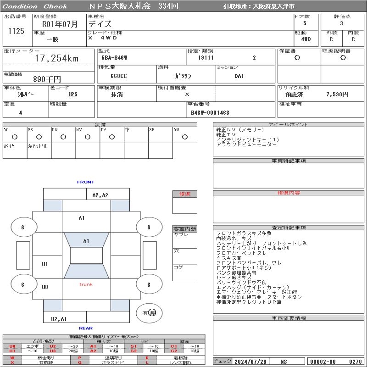The height and width of the screenshot is (367, 367).
Task: Click the C2 corrosion code in legend
Action: point(174,351)
